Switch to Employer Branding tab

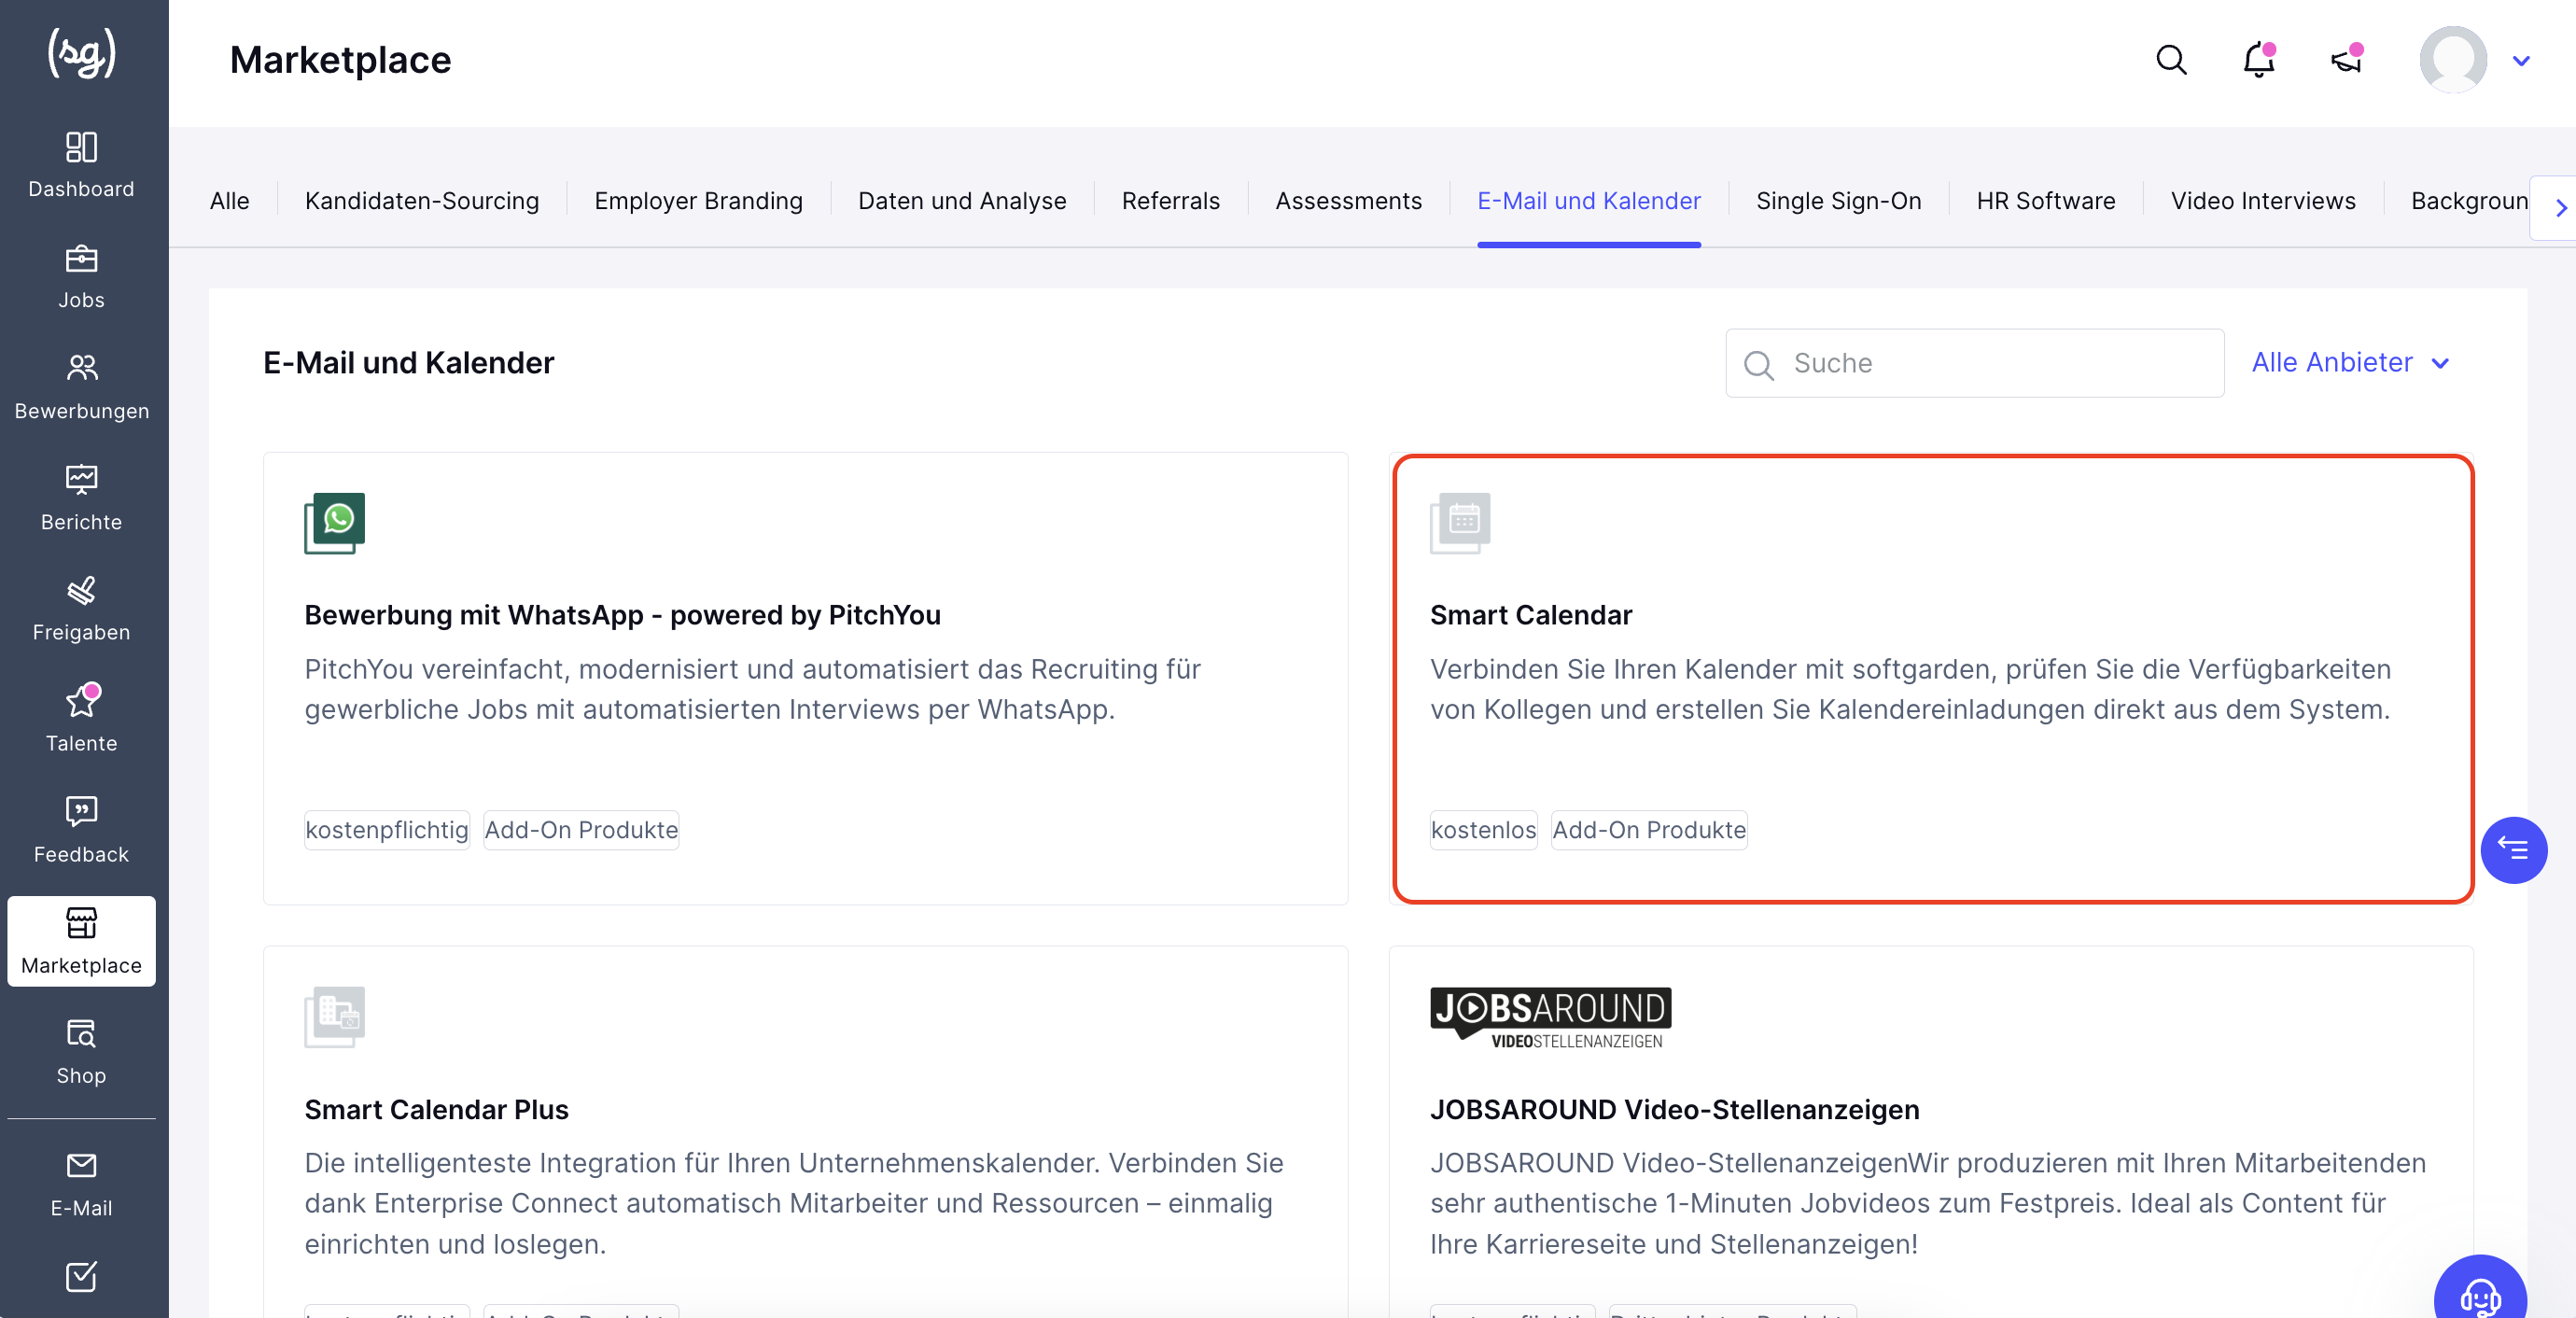(x=698, y=201)
